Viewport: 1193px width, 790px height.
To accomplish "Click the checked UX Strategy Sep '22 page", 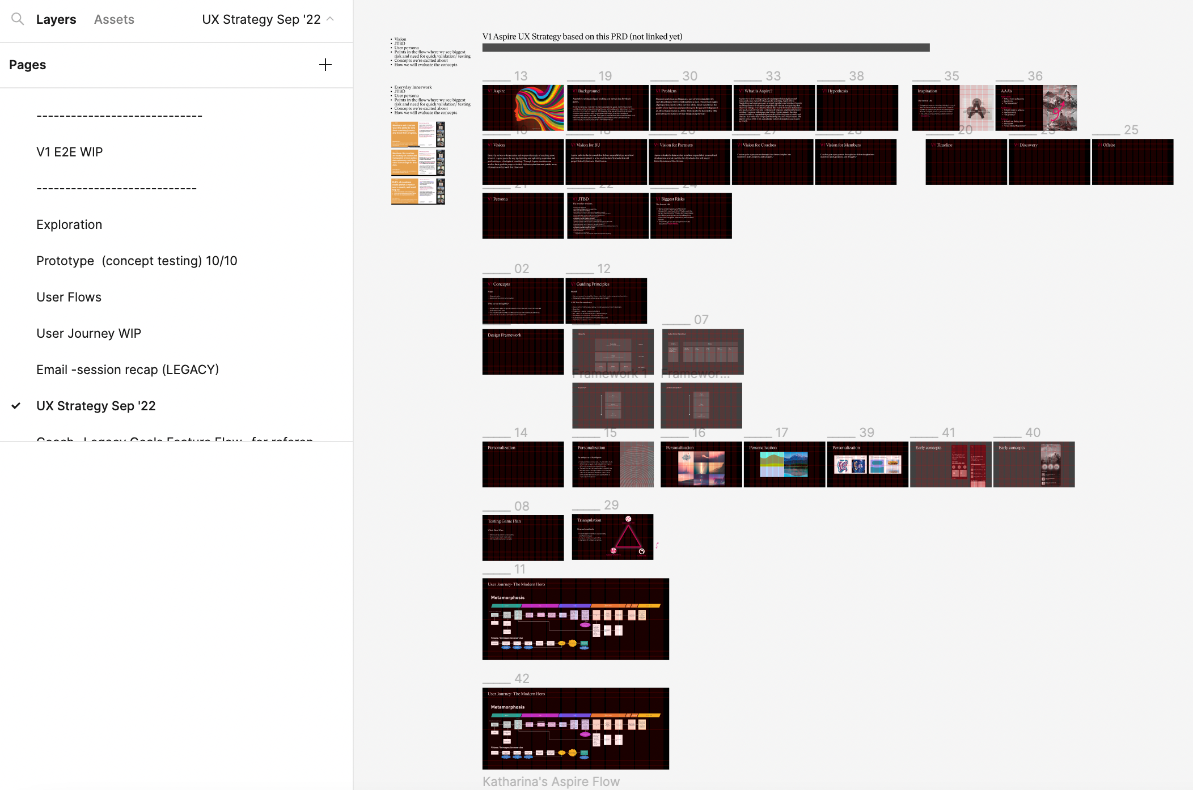I will 96,406.
